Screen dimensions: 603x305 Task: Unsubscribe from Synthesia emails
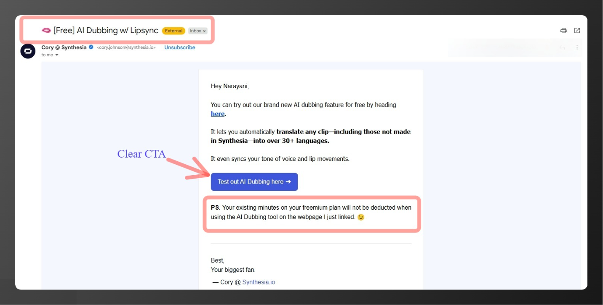click(180, 47)
